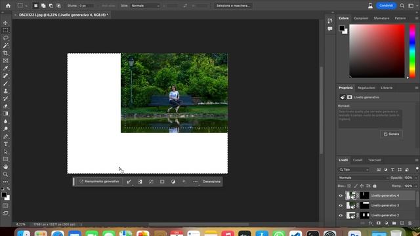The image size is (420, 236).
Task: Select the Frame tool
Action: point(5,61)
